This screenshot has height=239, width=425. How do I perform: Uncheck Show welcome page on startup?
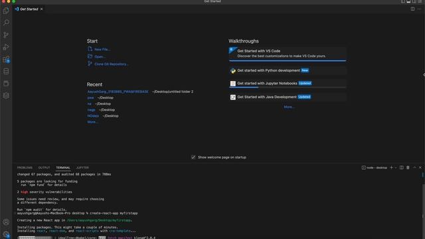click(193, 157)
